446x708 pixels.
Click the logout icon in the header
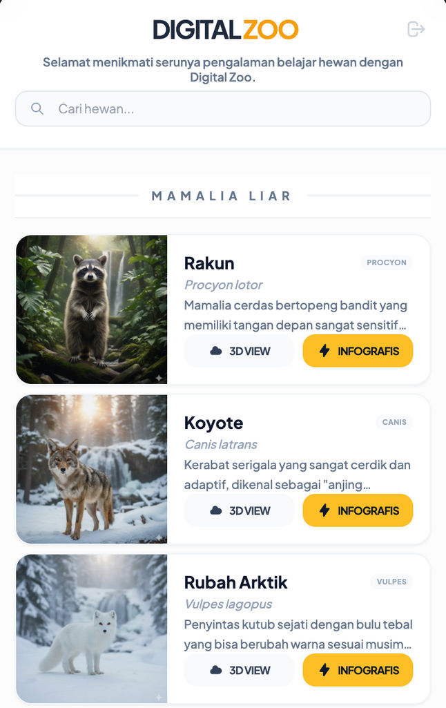click(416, 29)
